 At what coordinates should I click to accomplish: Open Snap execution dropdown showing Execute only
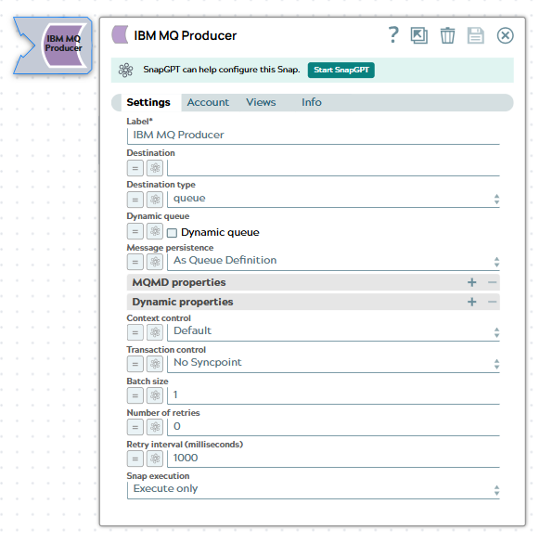314,490
